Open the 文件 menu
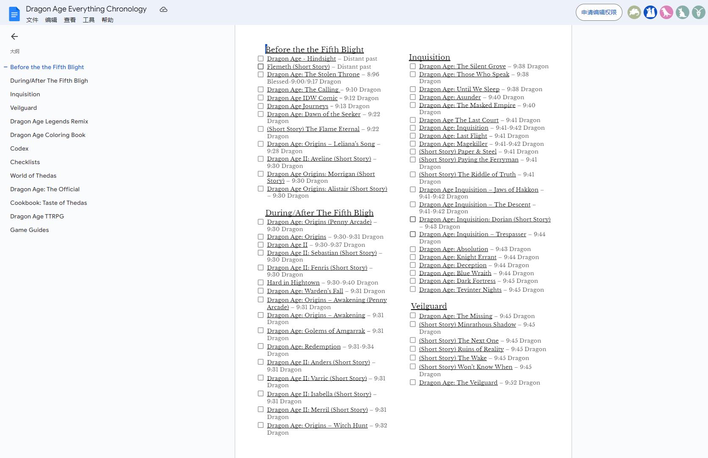The height and width of the screenshot is (458, 708). (32, 20)
